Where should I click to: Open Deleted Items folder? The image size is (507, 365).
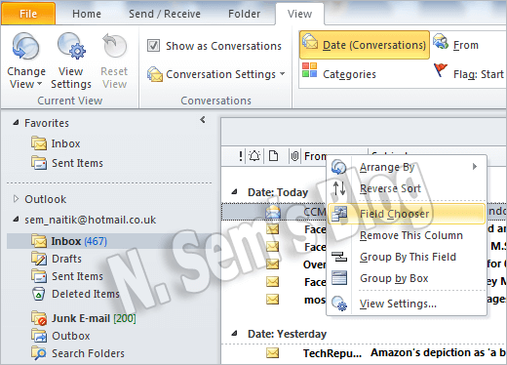pos(76,294)
